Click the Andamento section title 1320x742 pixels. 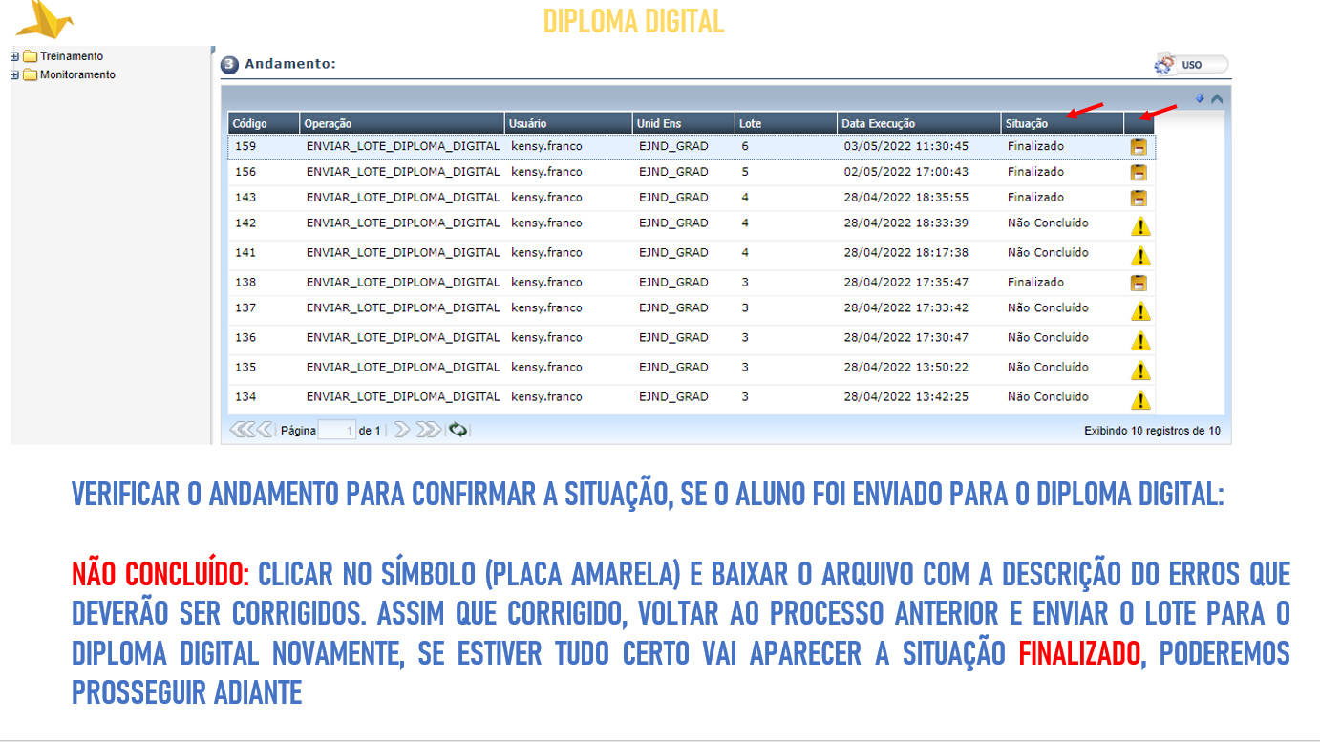pyautogui.click(x=290, y=64)
